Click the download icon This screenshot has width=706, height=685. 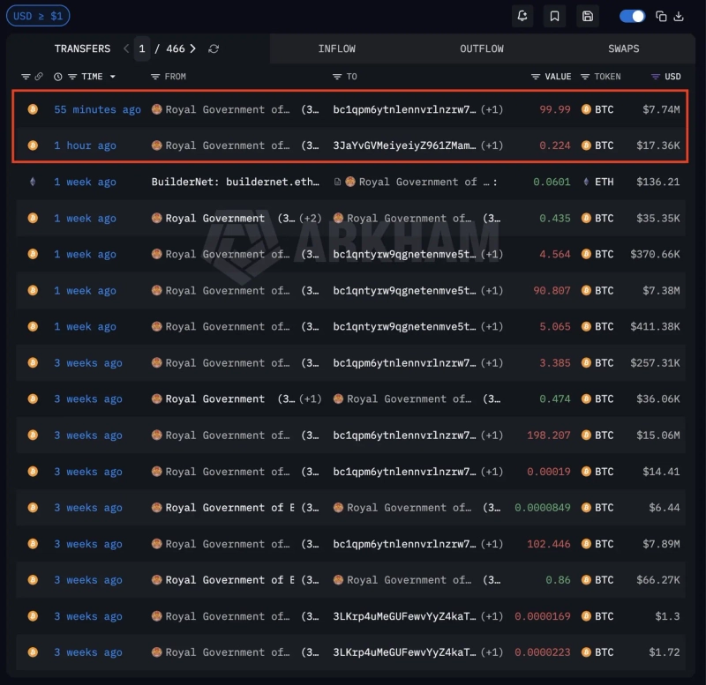679,16
